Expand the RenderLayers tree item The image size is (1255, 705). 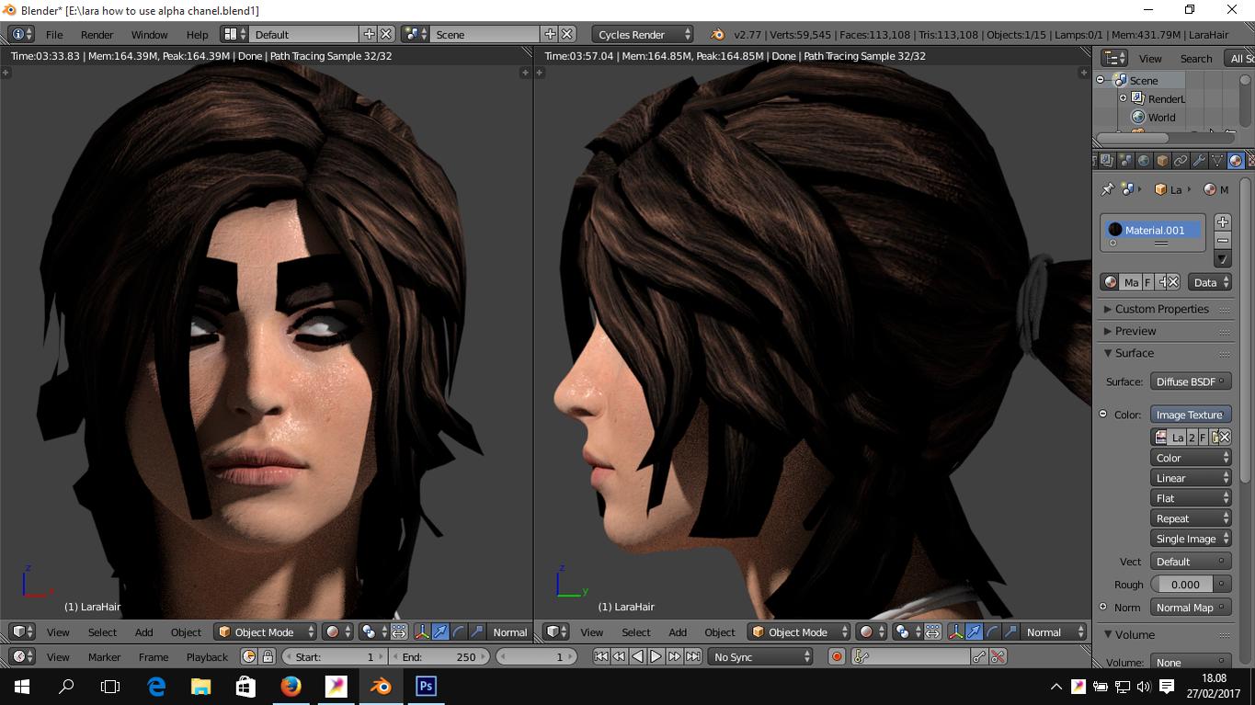pos(1123,98)
